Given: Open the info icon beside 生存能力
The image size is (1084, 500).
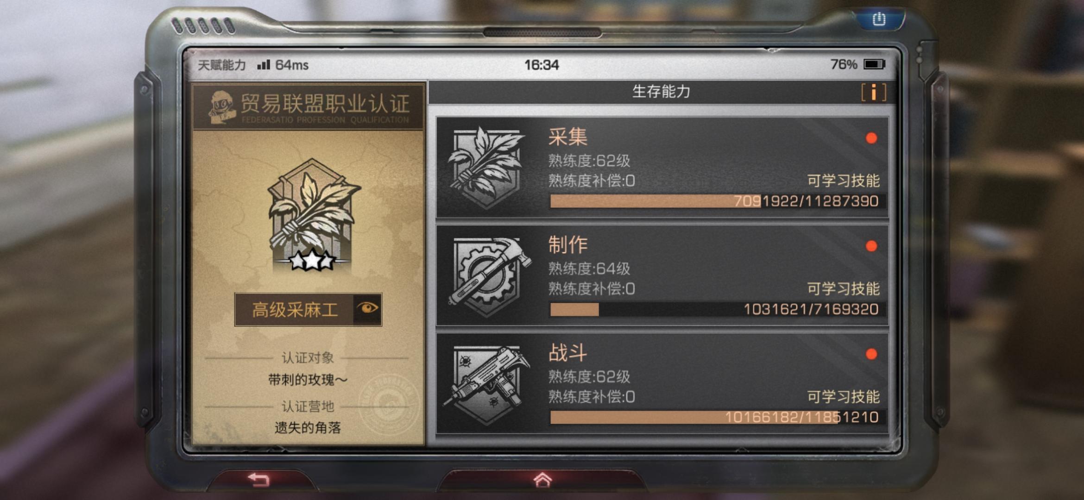Looking at the screenshot, I should click(874, 92).
